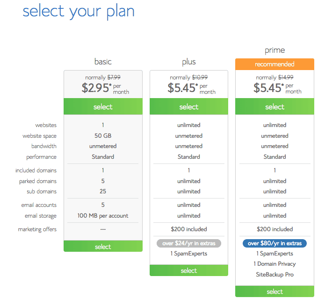Click the 'select your plan' heading

pos(79,11)
